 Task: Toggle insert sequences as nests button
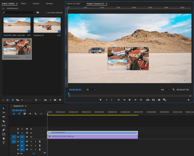14,114
